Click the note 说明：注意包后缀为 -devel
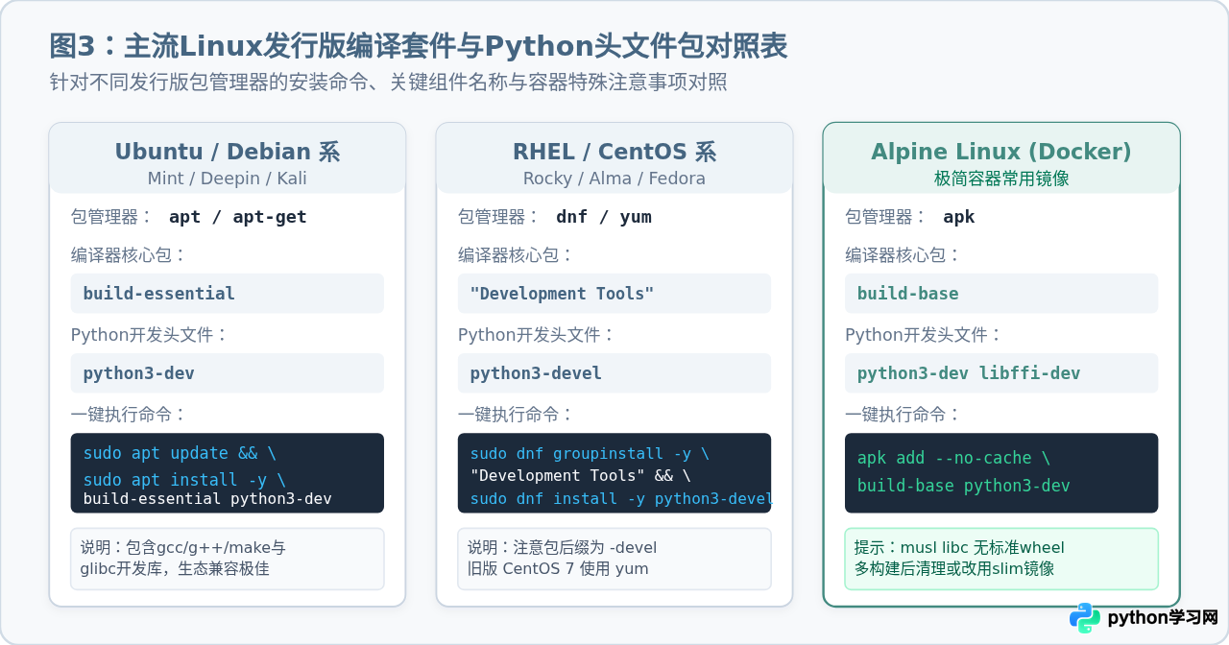Image resolution: width=1229 pixels, height=645 pixels. [562, 548]
